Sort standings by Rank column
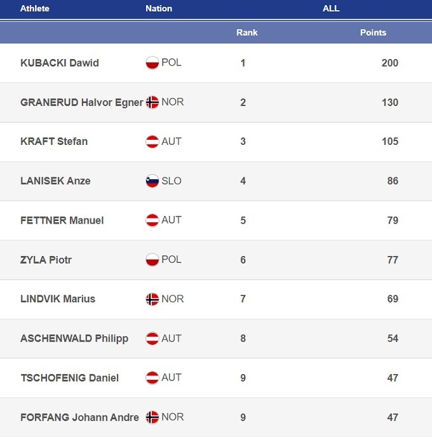This screenshot has width=432, height=437. pos(246,32)
